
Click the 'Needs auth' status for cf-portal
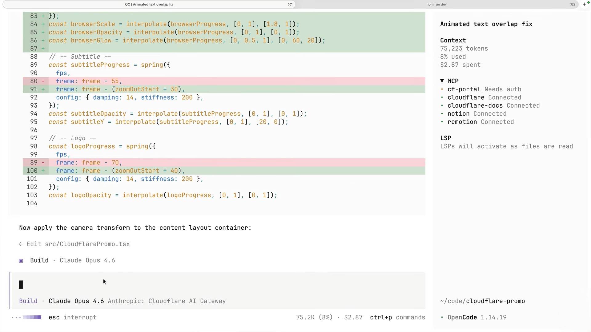(x=503, y=89)
